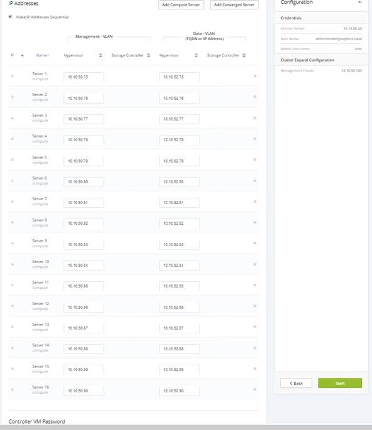The height and width of the screenshot is (430, 372).
Task: Edit Server 9 data IP 10.10.52.83
Action: pos(179,245)
